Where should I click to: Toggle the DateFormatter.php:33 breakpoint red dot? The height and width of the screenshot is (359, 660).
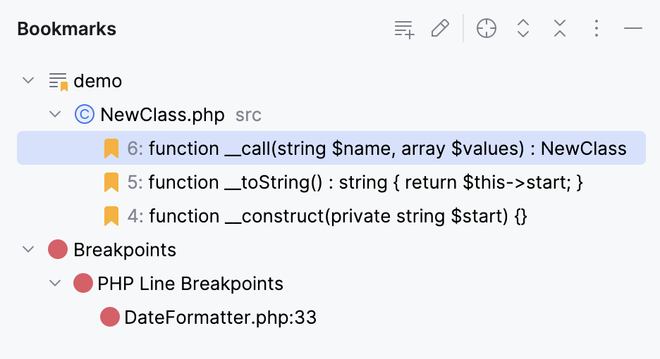coord(110,317)
